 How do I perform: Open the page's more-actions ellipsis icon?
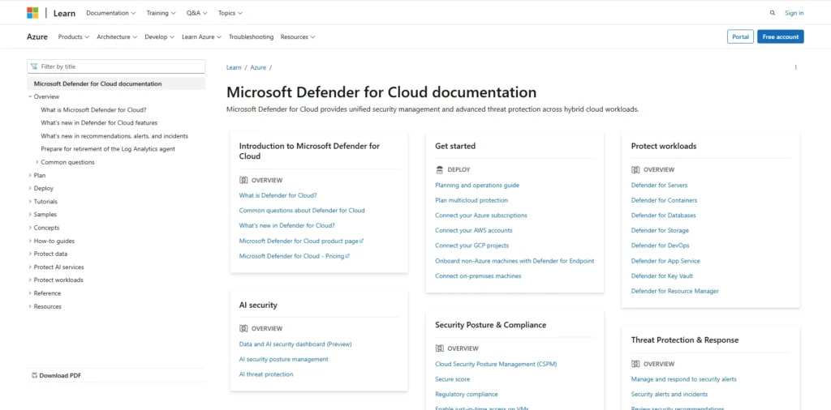pyautogui.click(x=795, y=67)
